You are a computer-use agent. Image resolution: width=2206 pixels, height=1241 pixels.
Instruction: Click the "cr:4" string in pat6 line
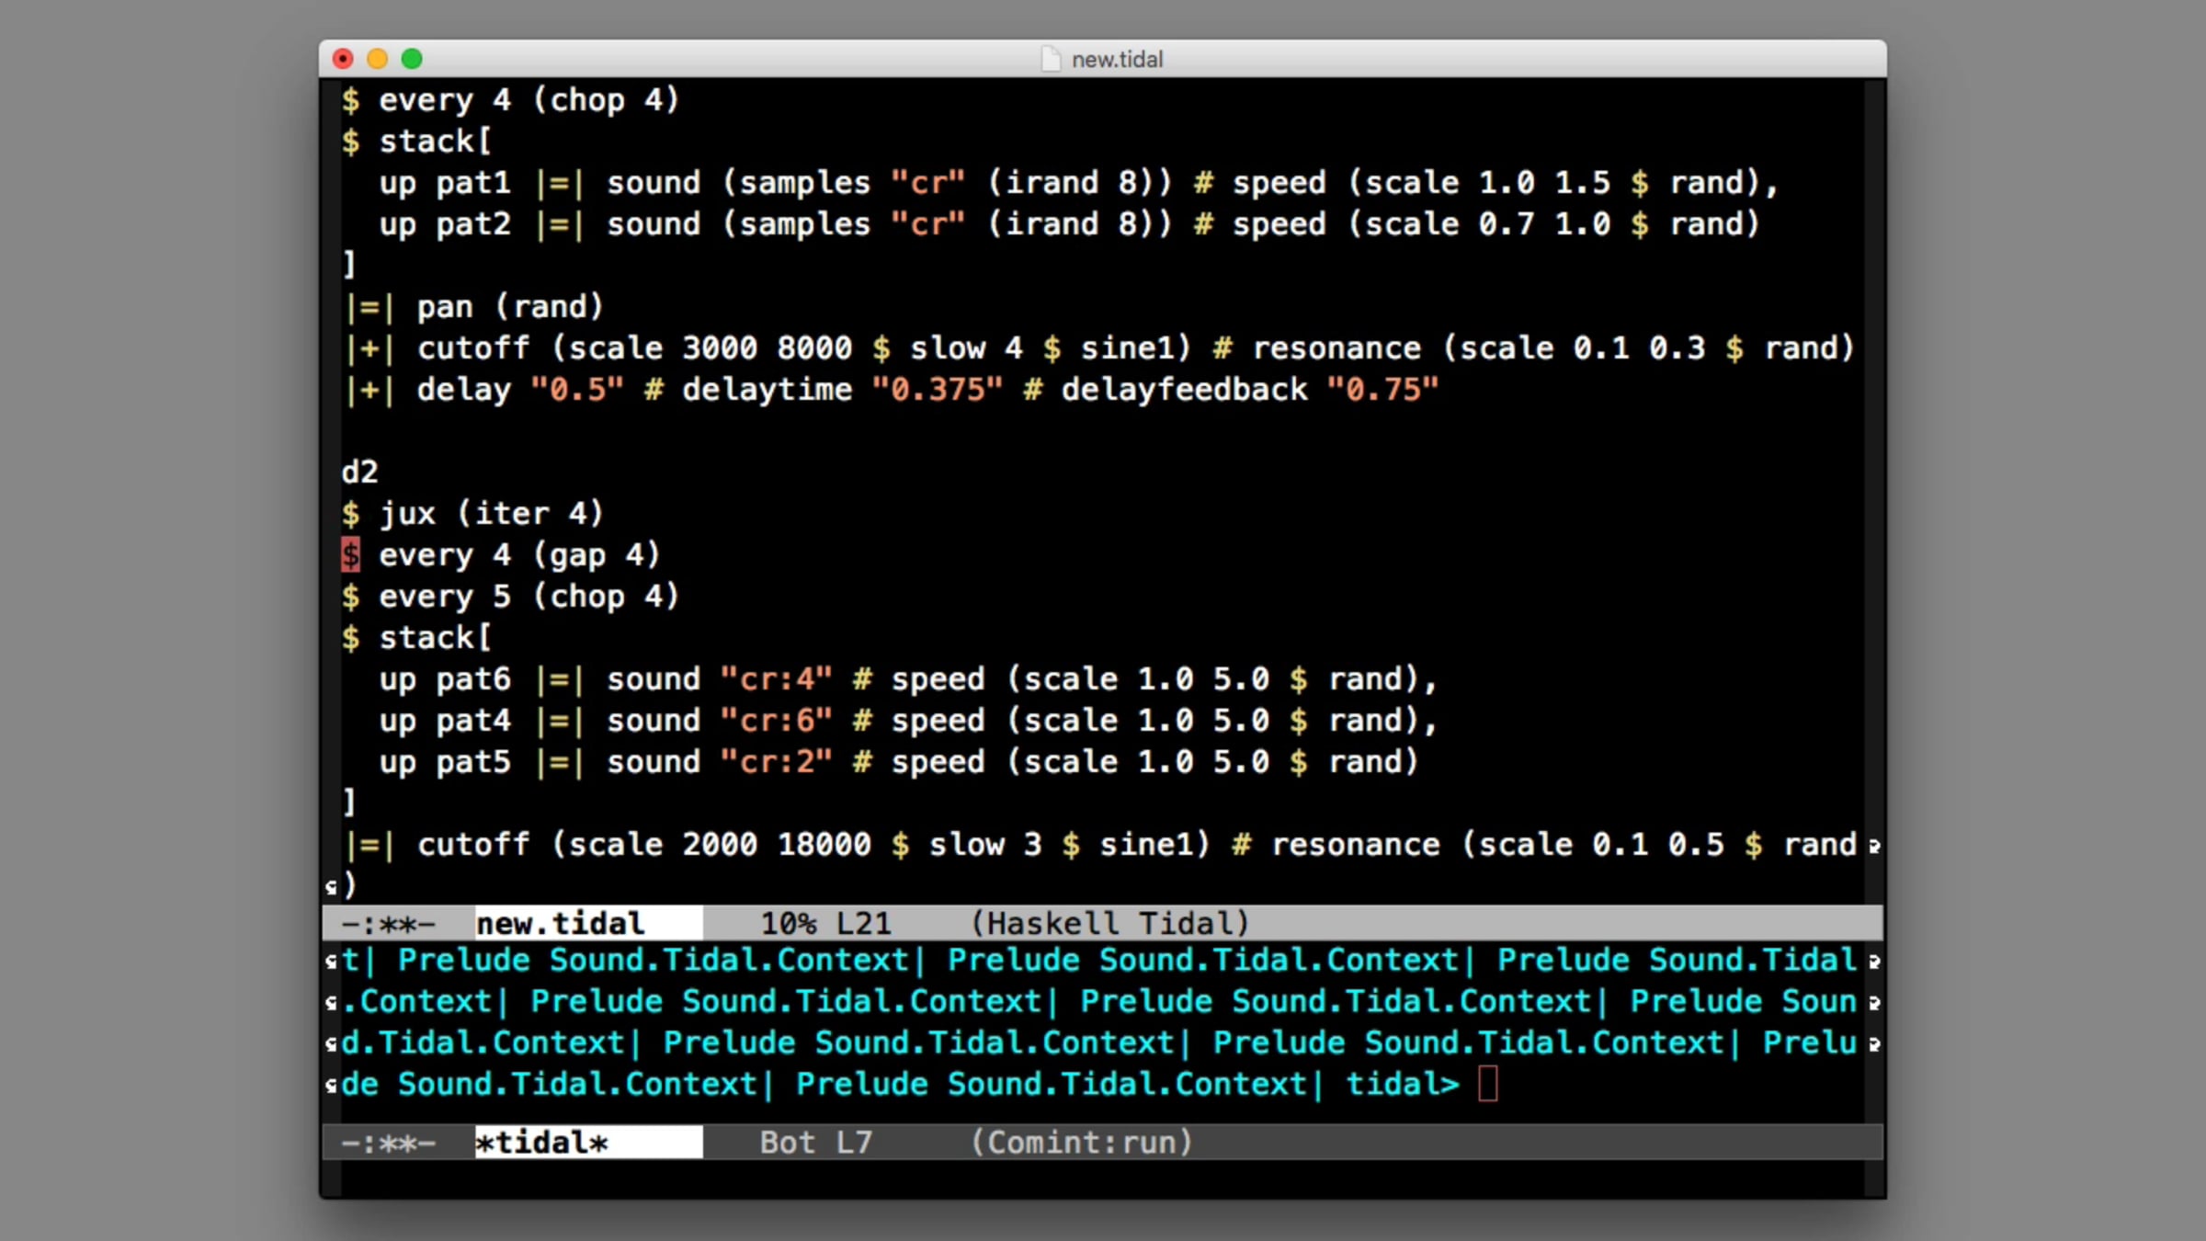pos(777,679)
